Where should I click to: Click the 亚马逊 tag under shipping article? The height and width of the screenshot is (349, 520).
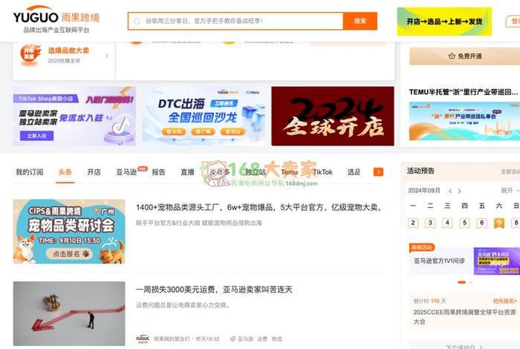coord(245,339)
